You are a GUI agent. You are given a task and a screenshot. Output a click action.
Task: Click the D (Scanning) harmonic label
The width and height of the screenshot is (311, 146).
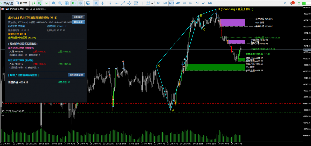tap(236, 9)
